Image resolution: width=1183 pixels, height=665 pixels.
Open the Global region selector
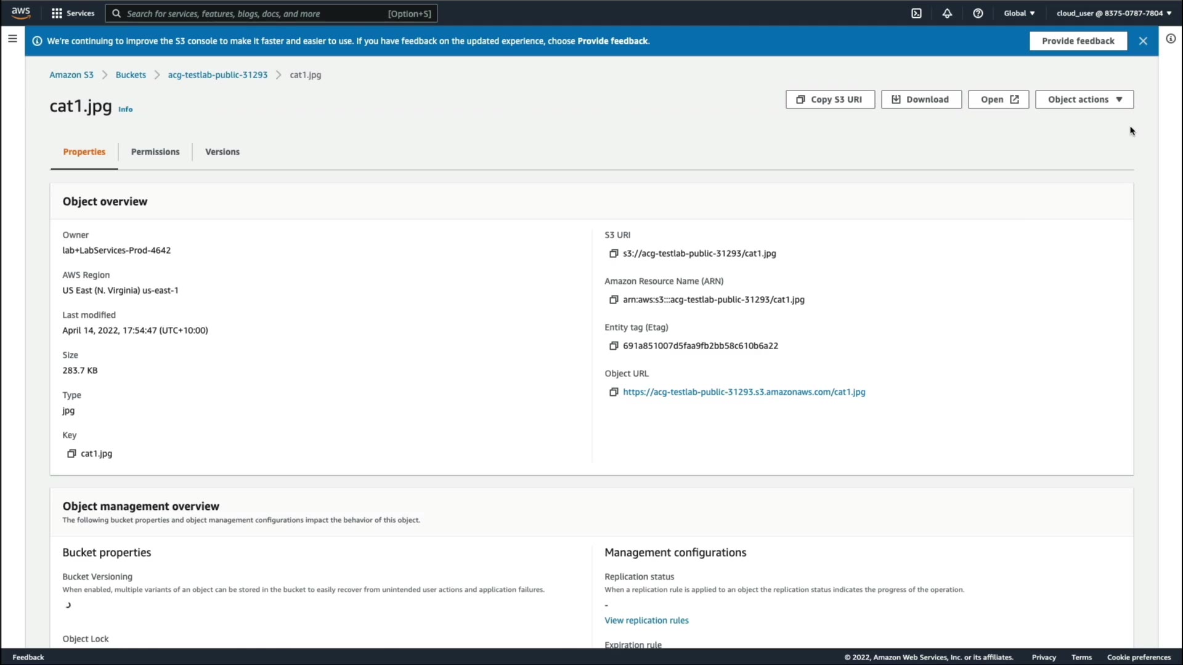pos(1019,13)
